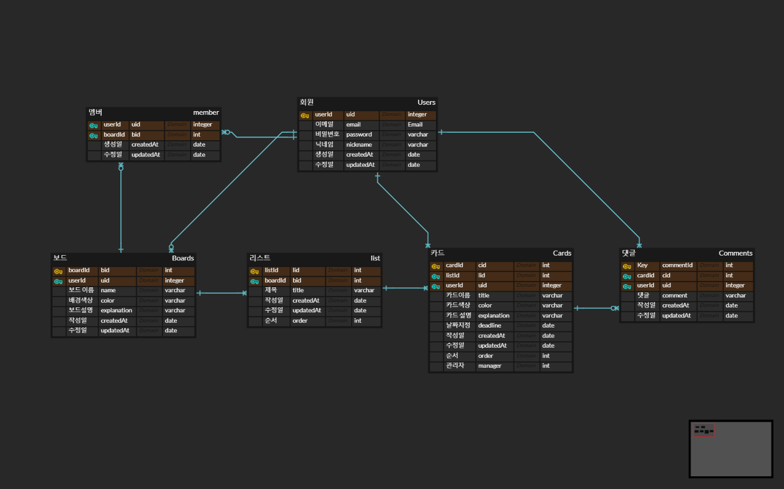Click the foreign key icon beside userId in member

pyautogui.click(x=94, y=125)
